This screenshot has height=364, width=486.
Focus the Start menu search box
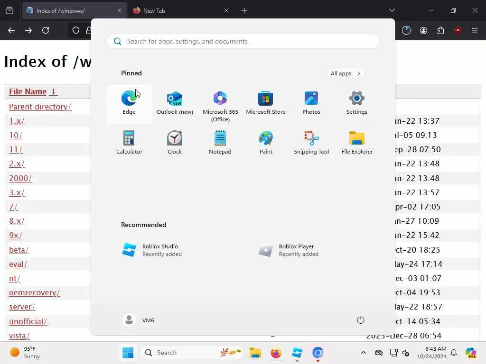(243, 41)
